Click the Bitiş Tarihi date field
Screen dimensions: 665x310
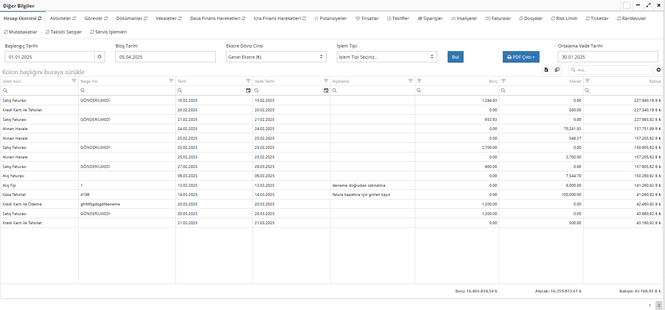(165, 57)
